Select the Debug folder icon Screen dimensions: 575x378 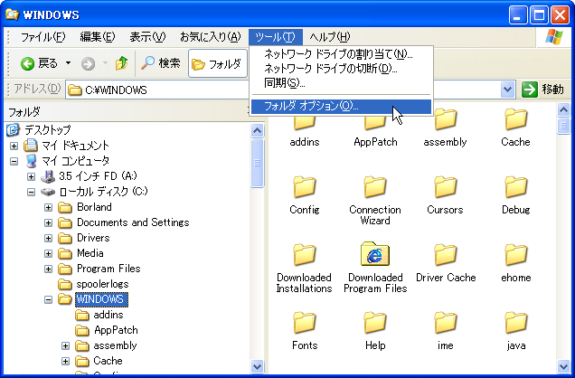(x=516, y=187)
